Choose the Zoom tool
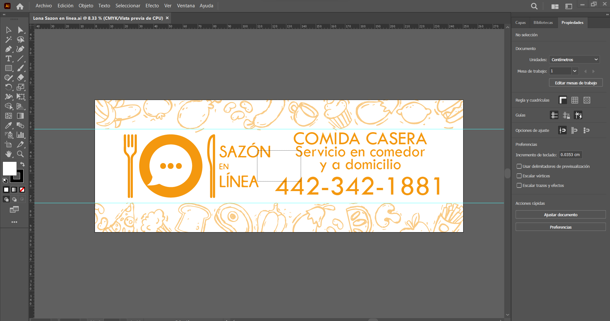 click(x=20, y=154)
